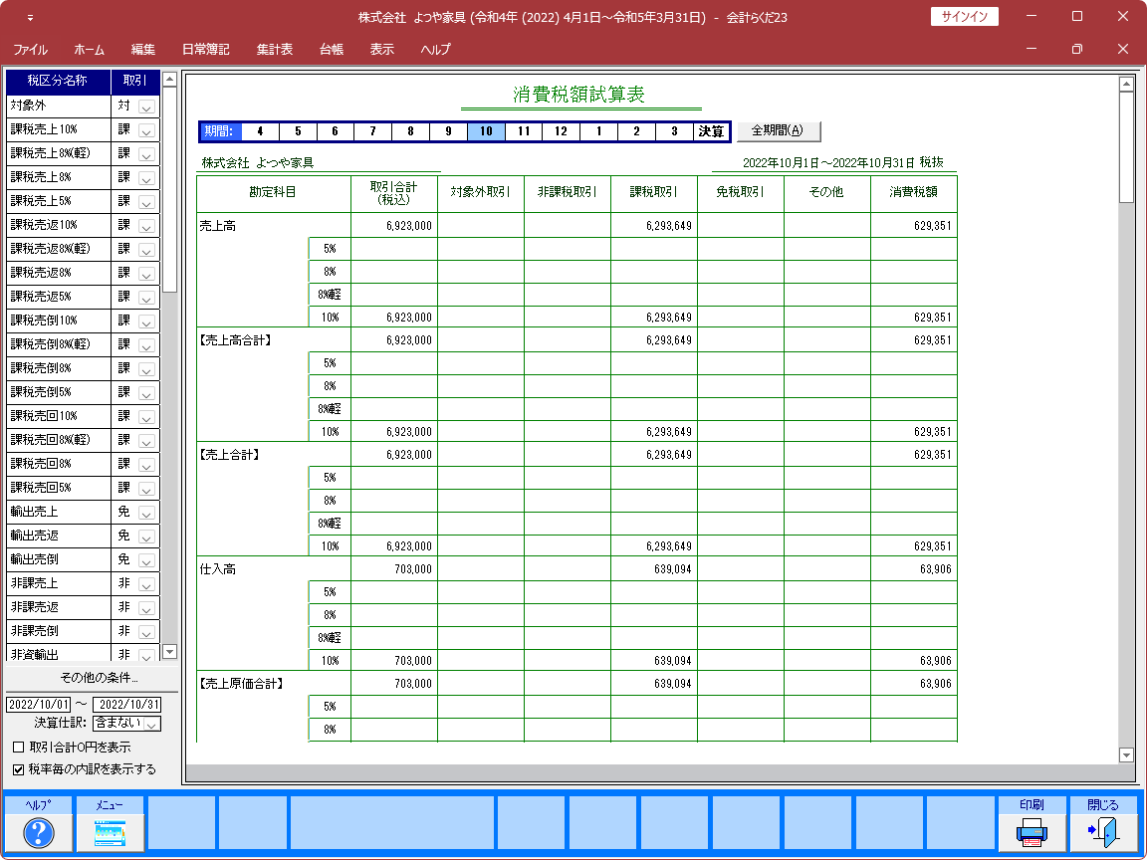This screenshot has height=860, width=1147.
Task: Click the report's vertical scrollbar thumb
Action: (1126, 146)
